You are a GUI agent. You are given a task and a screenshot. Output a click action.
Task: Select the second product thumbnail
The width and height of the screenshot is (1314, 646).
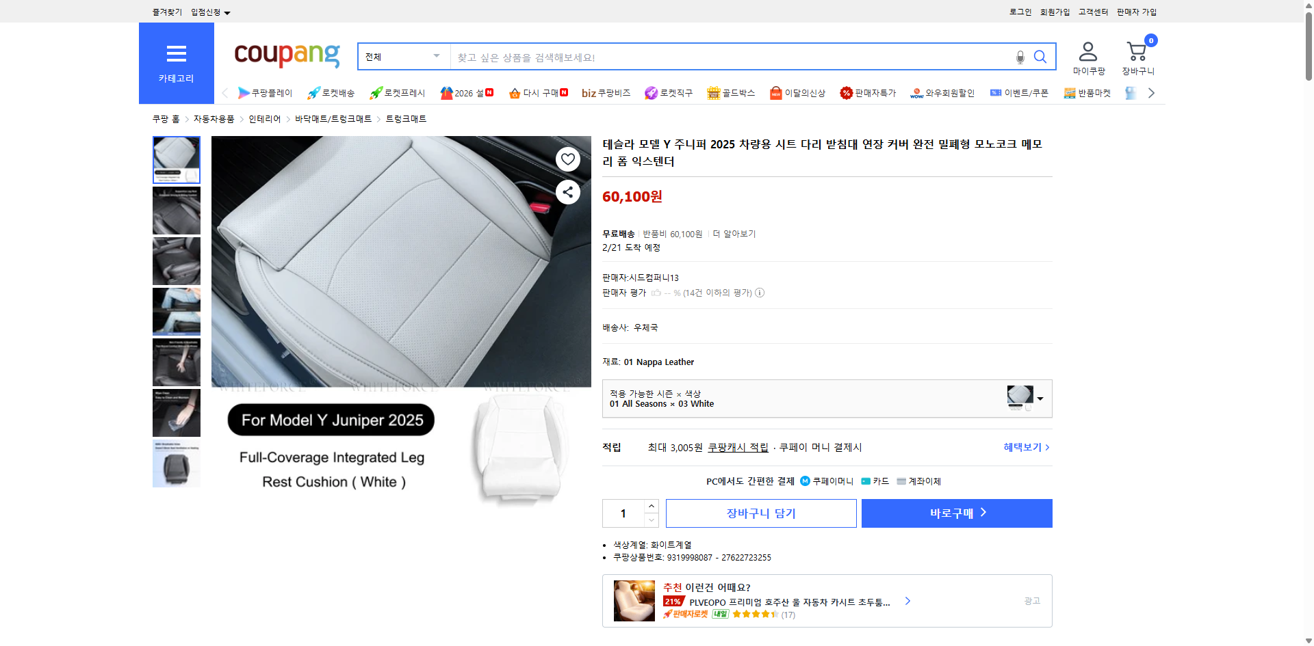click(x=176, y=211)
